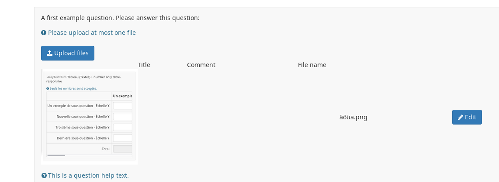Image resolution: width=499 pixels, height=182 pixels.
Task: Click horizontal scrollbar in the preview image
Action: pyautogui.click(x=56, y=155)
